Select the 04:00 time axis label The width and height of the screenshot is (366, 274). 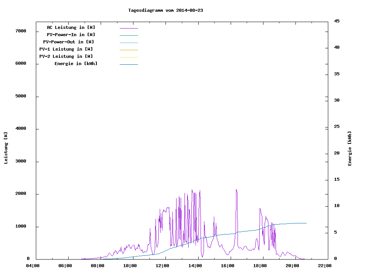point(33,266)
